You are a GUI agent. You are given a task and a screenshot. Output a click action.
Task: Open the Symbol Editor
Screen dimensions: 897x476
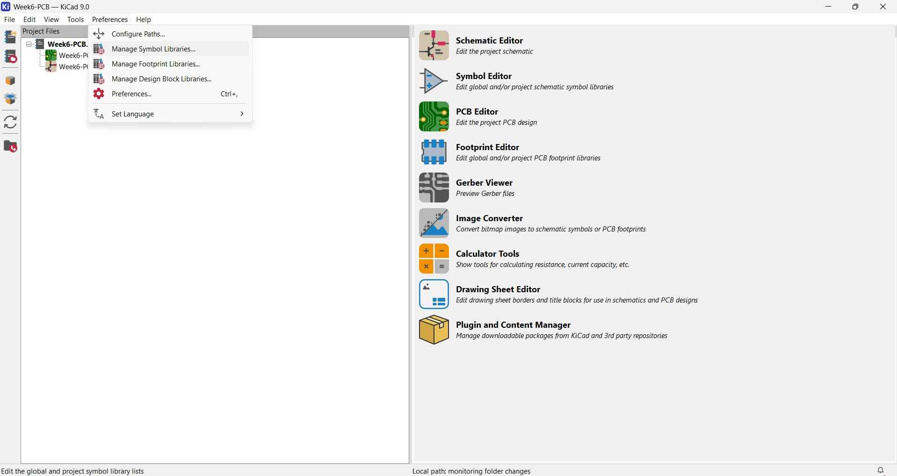(x=483, y=80)
